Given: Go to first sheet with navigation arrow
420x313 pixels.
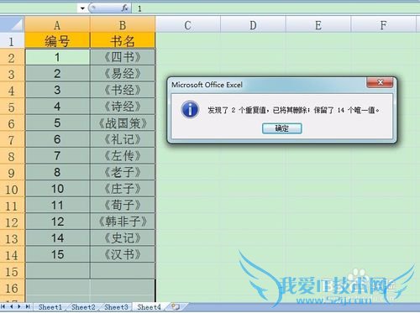Looking at the screenshot, I should tap(3, 306).
